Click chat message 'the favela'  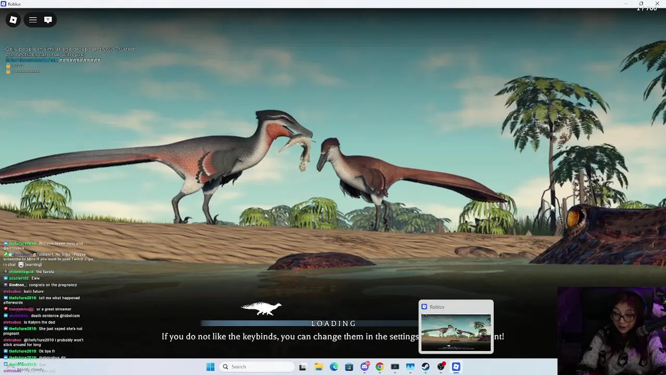45,272
